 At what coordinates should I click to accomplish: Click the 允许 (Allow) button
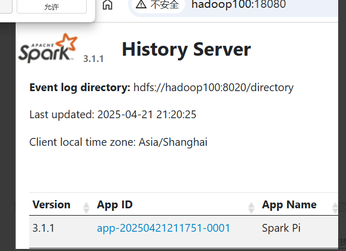[52, 7]
